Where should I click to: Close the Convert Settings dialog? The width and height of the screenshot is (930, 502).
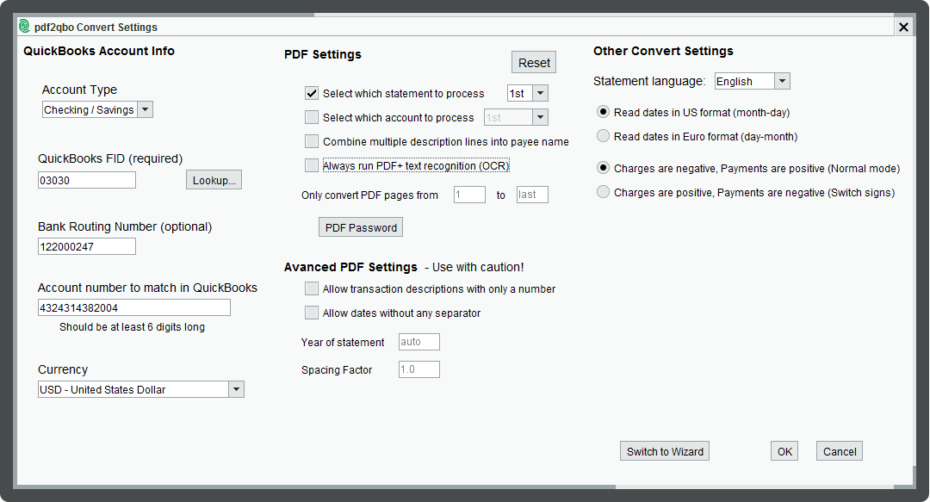coord(903,27)
